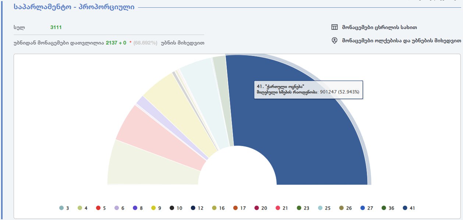Toggle red legend entry number 5
This screenshot has height=220, width=463.
tap(101, 208)
